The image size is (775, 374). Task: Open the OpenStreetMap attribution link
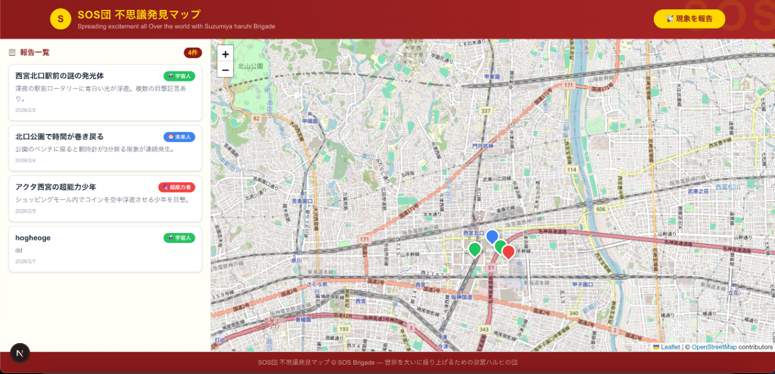tap(714, 347)
